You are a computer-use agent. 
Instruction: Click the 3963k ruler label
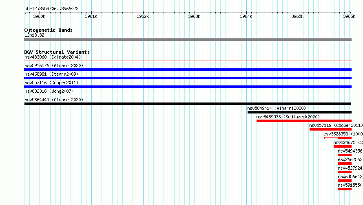pyautogui.click(x=194, y=16)
